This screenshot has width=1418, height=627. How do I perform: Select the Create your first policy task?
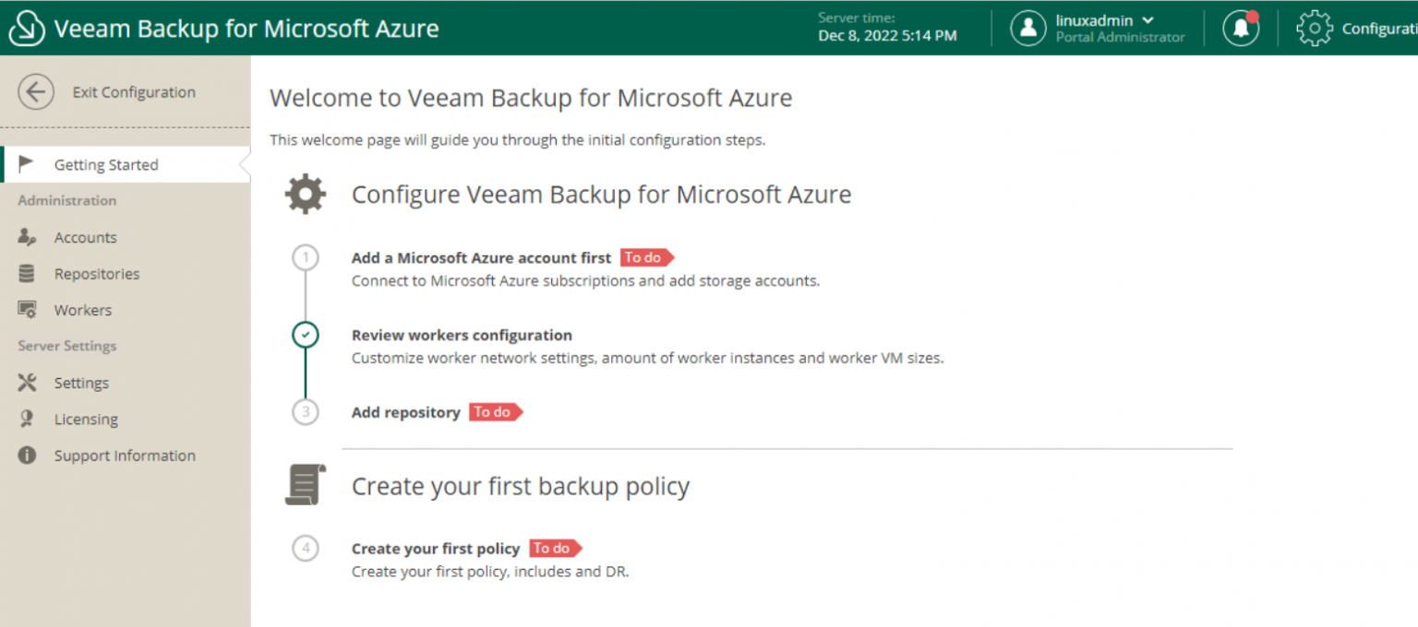click(436, 548)
